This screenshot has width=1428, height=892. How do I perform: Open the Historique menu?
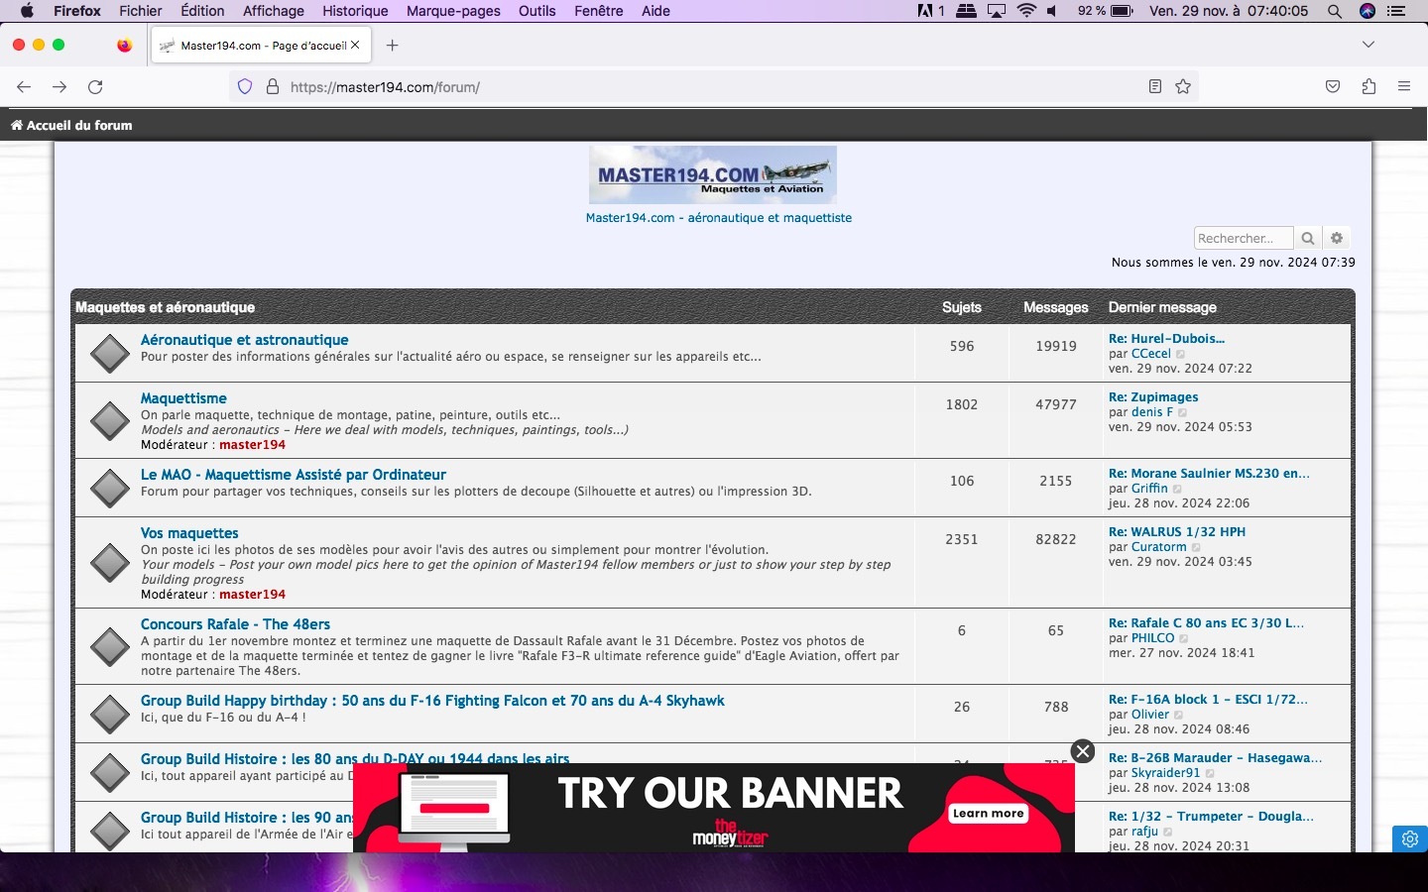pyautogui.click(x=355, y=11)
